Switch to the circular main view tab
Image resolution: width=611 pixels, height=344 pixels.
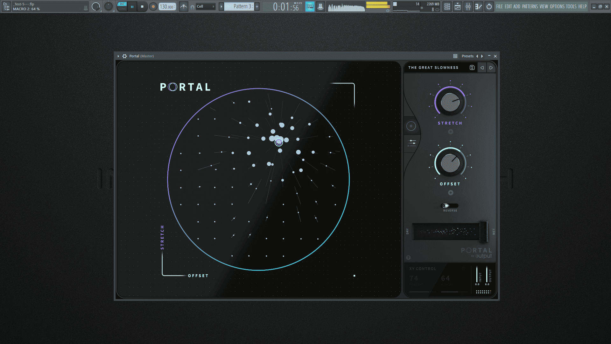pyautogui.click(x=411, y=126)
